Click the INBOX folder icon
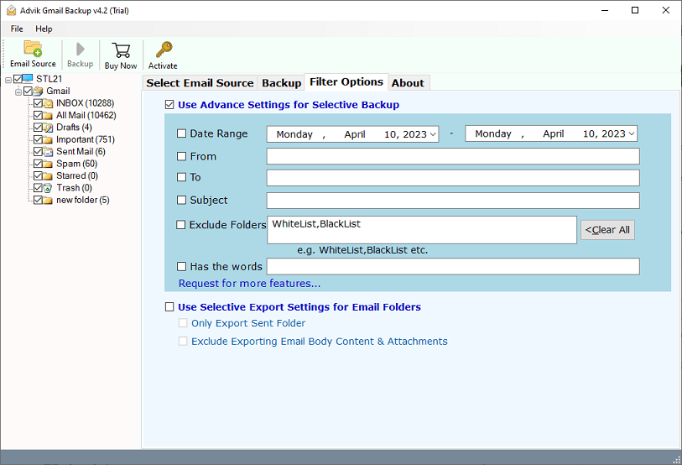 48,103
